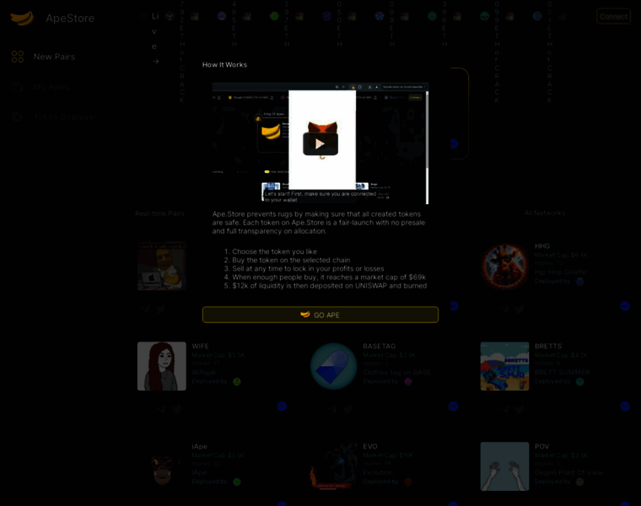Click the ApeStore brand name
The width and height of the screenshot is (641, 506).
(70, 18)
